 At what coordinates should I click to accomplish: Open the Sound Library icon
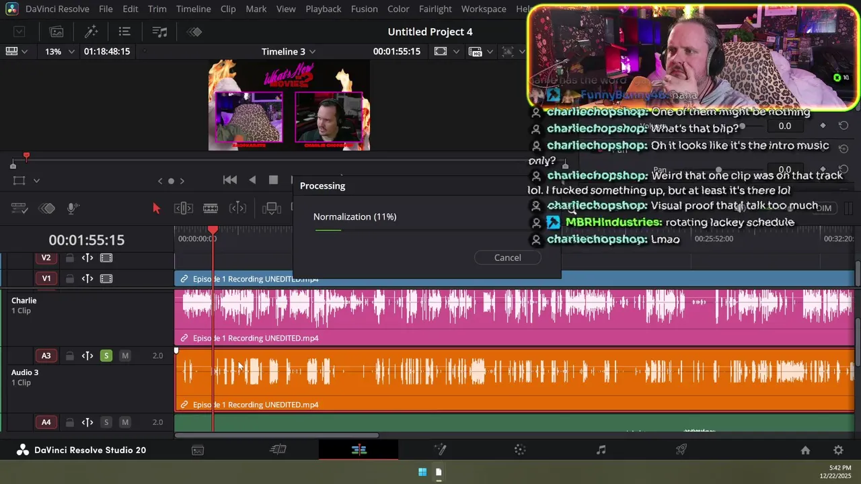click(x=159, y=32)
